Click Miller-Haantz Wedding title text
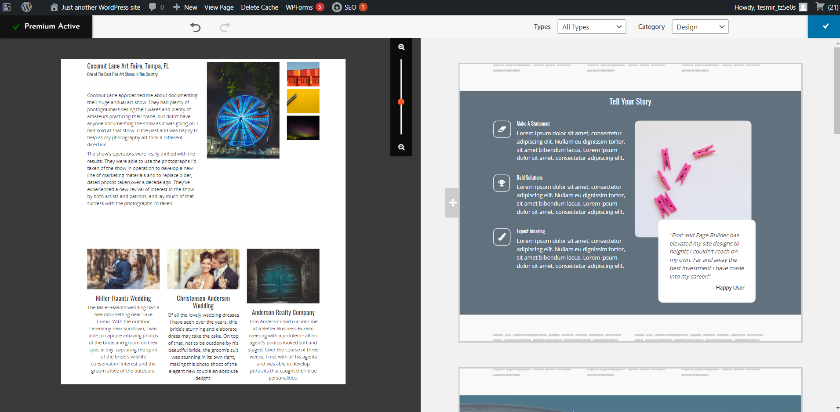This screenshot has height=412, width=840. click(x=123, y=298)
